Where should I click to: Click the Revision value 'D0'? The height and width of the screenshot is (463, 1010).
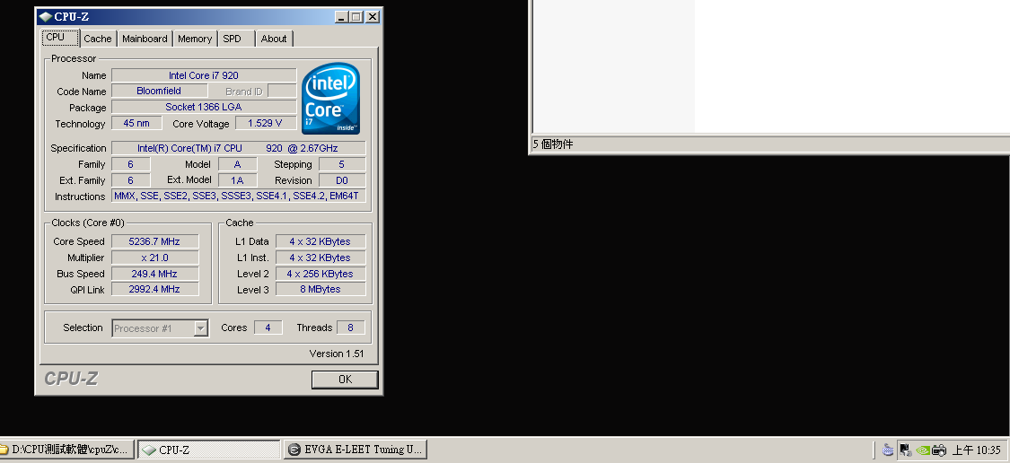[342, 180]
